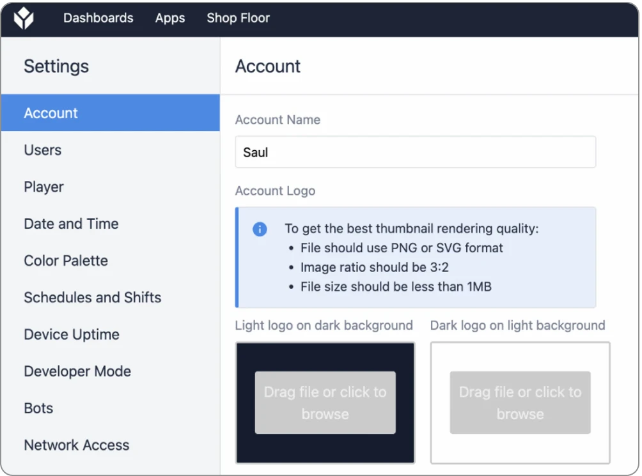Go to Bots settings

pos(38,408)
